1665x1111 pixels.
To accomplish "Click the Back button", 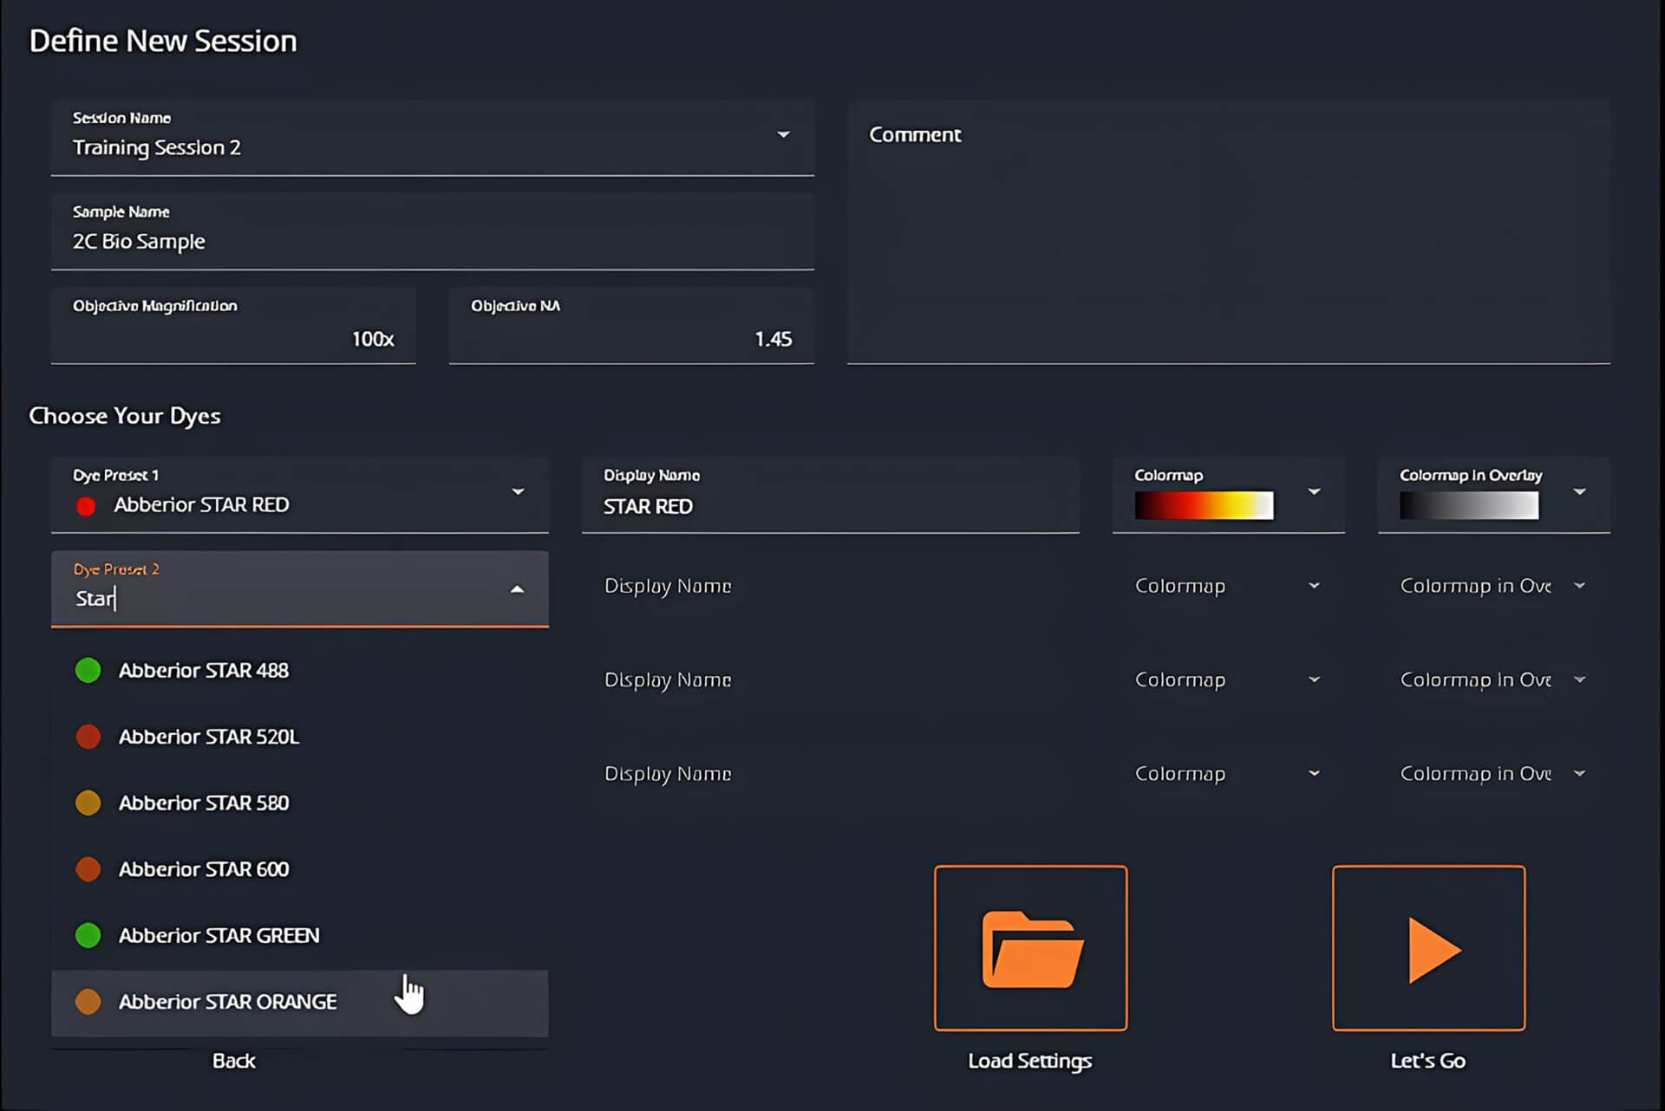I will tap(233, 1060).
